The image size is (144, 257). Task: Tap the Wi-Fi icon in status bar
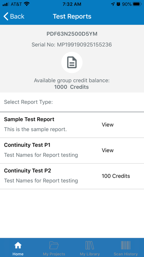26,4
